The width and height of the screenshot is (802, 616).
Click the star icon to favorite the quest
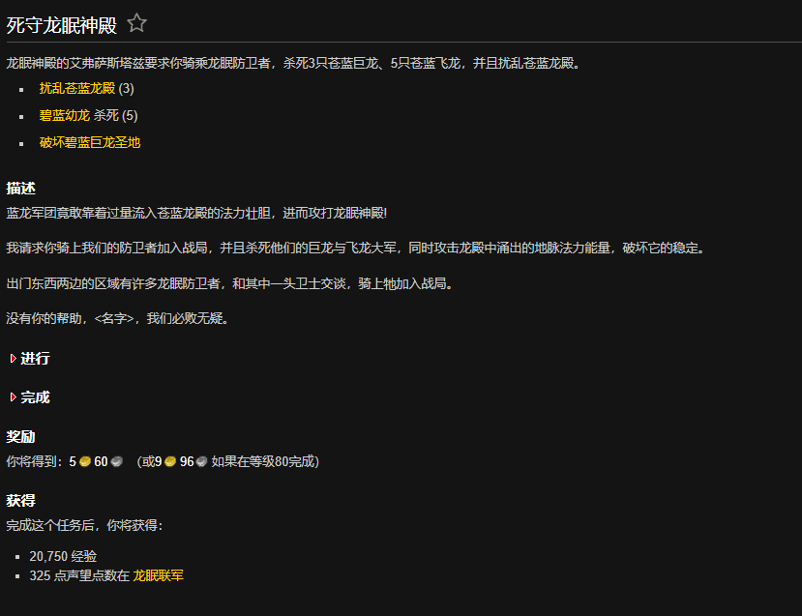(x=136, y=22)
